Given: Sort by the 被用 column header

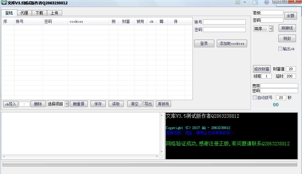Looking at the screenshot, I should [x=140, y=21].
